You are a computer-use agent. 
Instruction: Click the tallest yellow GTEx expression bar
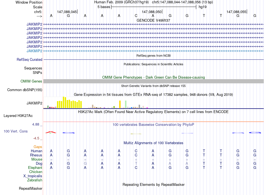(x=63, y=102)
